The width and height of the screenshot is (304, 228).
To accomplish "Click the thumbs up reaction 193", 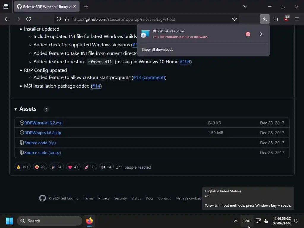I will pyautogui.click(x=23, y=167).
